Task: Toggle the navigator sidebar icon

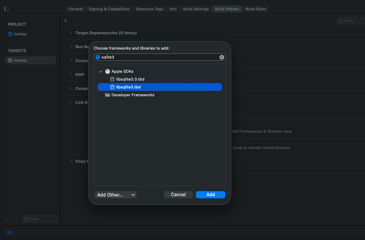Action: (x=6, y=9)
